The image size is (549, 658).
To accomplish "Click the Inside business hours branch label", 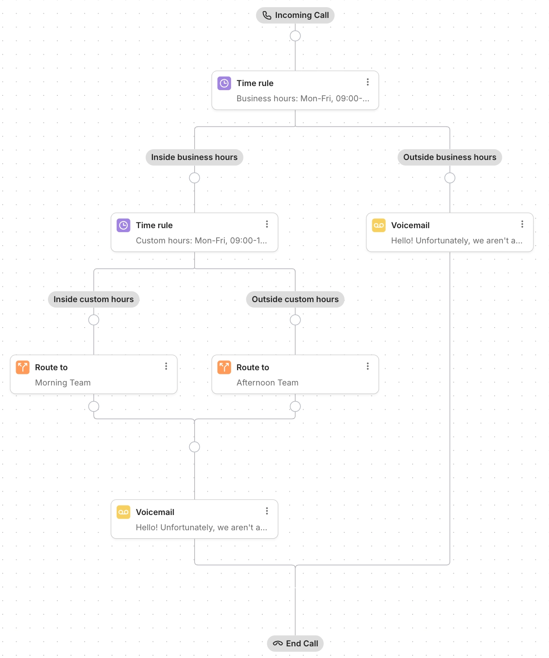I will (x=194, y=157).
